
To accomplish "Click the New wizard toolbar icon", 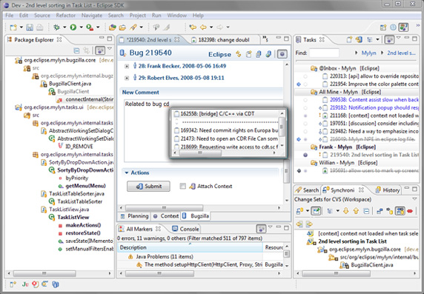I will [13, 27].
